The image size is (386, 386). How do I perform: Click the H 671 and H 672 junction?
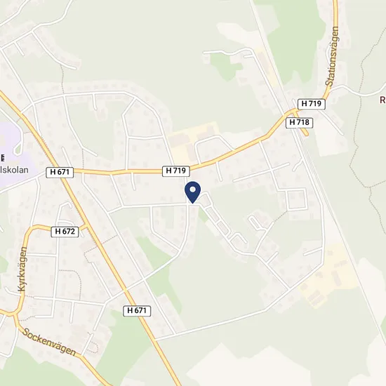click(x=86, y=226)
